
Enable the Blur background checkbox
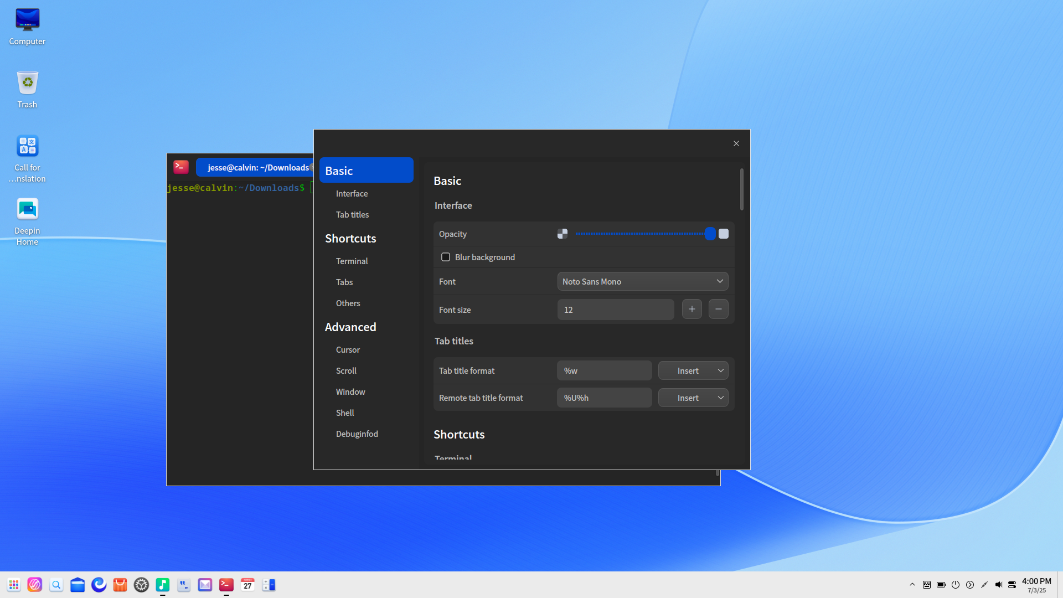pyautogui.click(x=446, y=257)
